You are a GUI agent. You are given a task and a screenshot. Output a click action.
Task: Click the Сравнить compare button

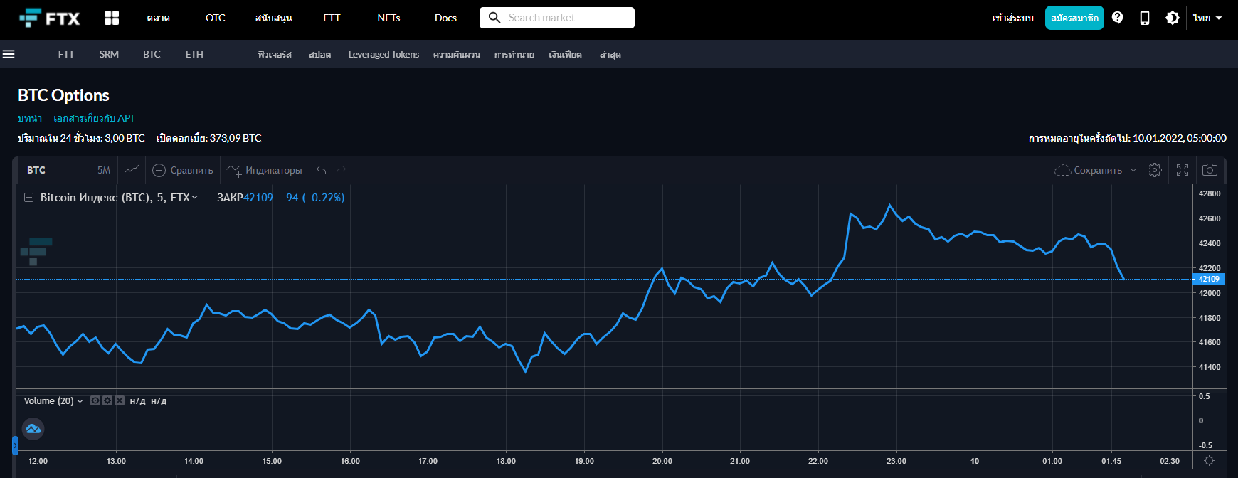click(183, 170)
